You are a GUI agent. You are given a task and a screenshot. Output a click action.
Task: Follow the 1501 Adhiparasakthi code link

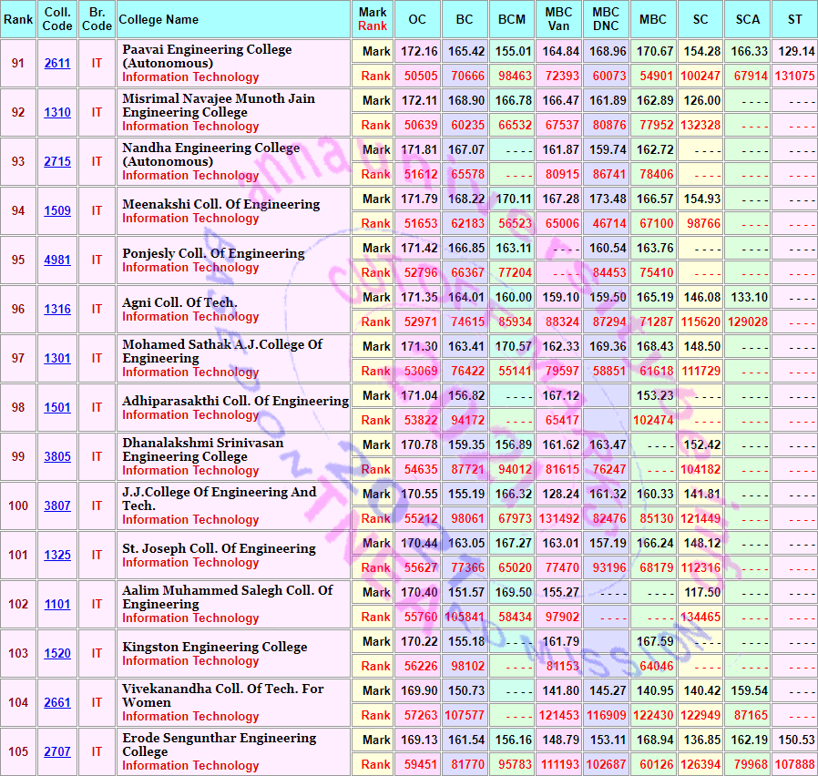pos(57,407)
